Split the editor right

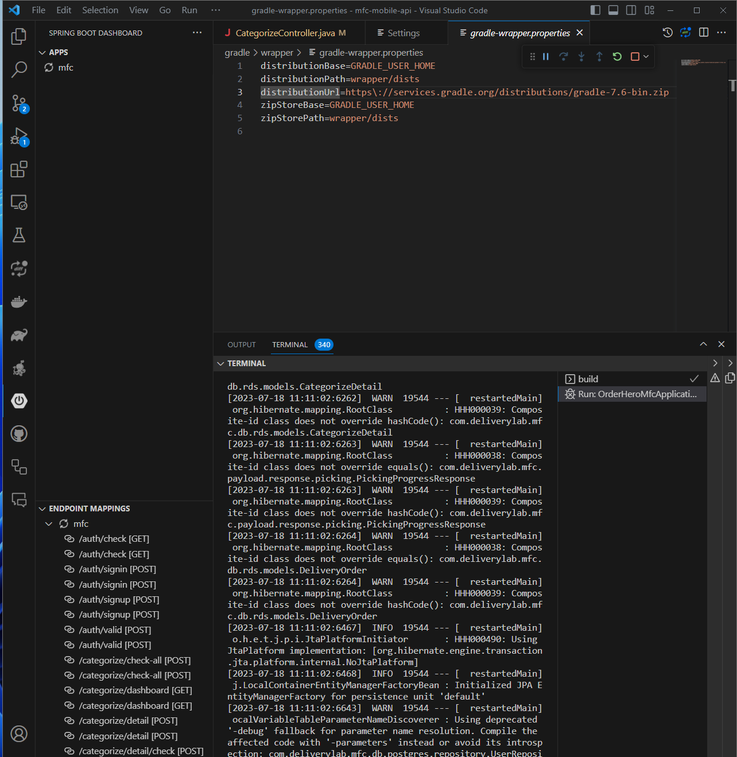coord(704,33)
